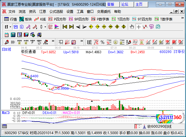Click the vertical grid lines icon
Image resolution: width=186 pixels, height=137 pixels.
13,42
